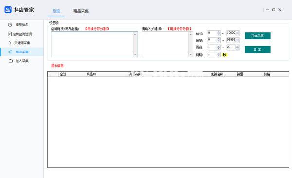Sort by the 店铺名称 column header
This screenshot has width=292, height=178.
(217, 74)
